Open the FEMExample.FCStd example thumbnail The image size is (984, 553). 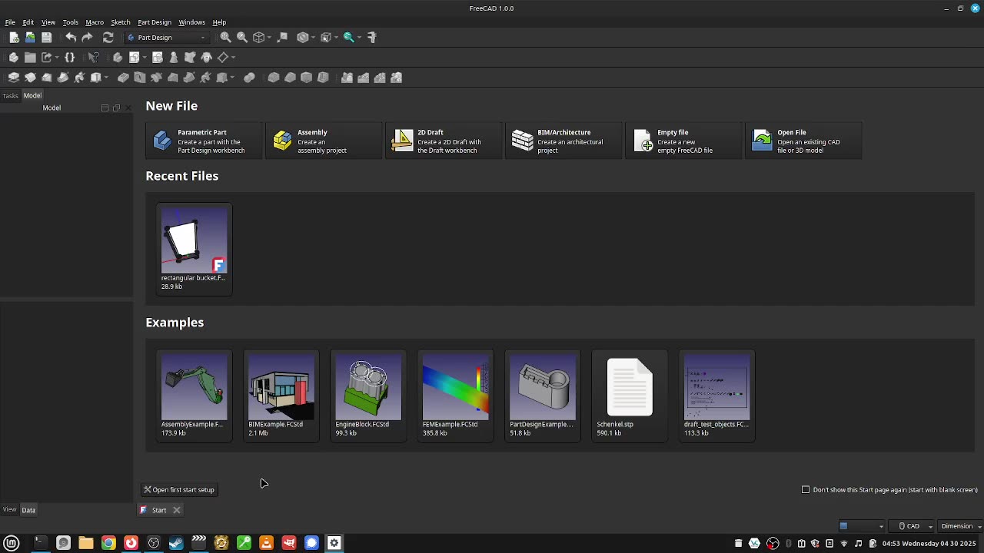click(x=455, y=396)
